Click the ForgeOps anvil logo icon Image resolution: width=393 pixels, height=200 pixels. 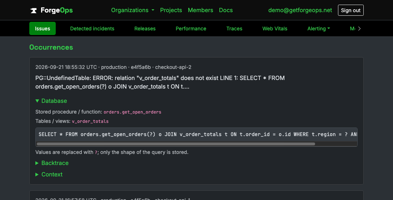tap(33, 10)
